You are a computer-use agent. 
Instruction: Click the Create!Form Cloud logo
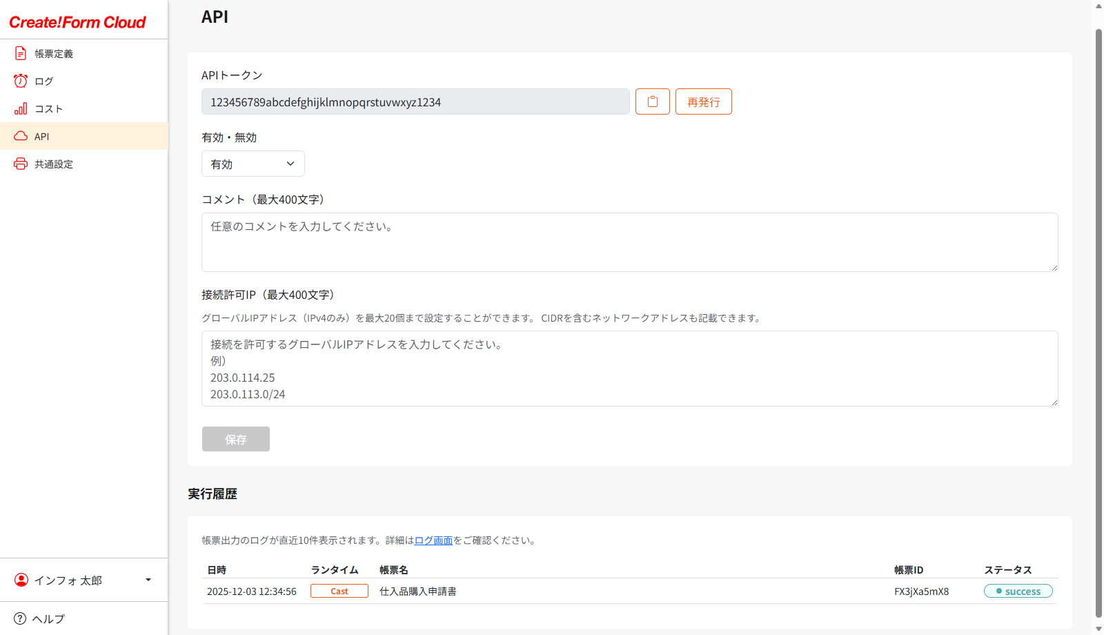tap(77, 22)
